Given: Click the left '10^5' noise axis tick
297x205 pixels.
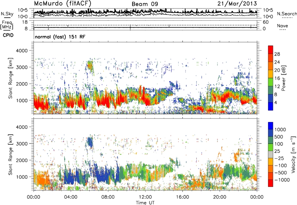Looking at the screenshot, I should [23, 10].
